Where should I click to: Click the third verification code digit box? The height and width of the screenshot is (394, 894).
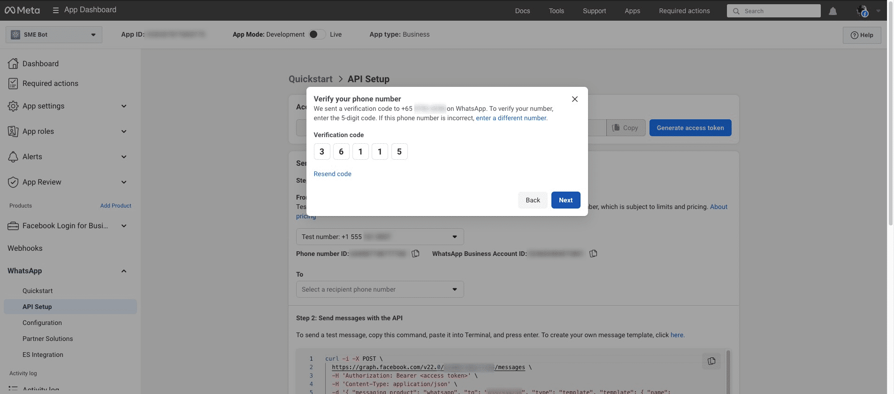360,152
